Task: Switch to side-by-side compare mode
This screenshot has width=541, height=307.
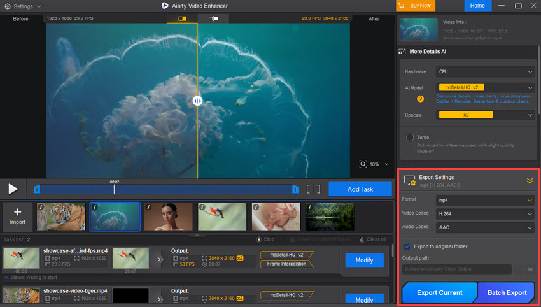Action: [x=213, y=18]
